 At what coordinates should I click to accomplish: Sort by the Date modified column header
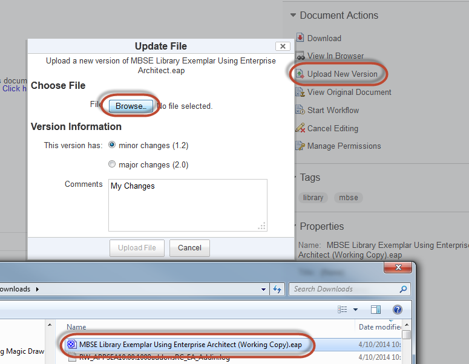[x=380, y=327]
